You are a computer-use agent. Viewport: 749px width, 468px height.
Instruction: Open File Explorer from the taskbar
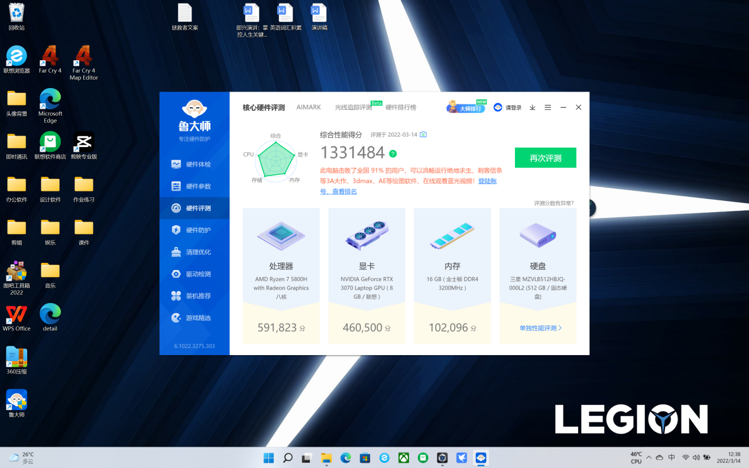click(x=326, y=457)
